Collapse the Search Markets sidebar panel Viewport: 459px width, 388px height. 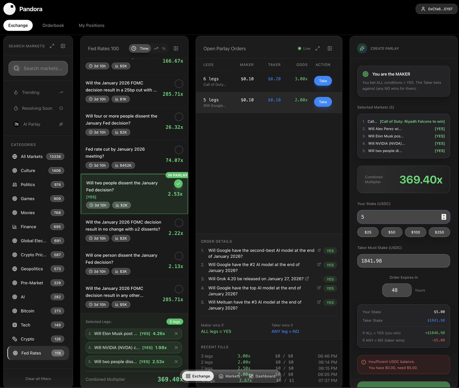(63, 46)
